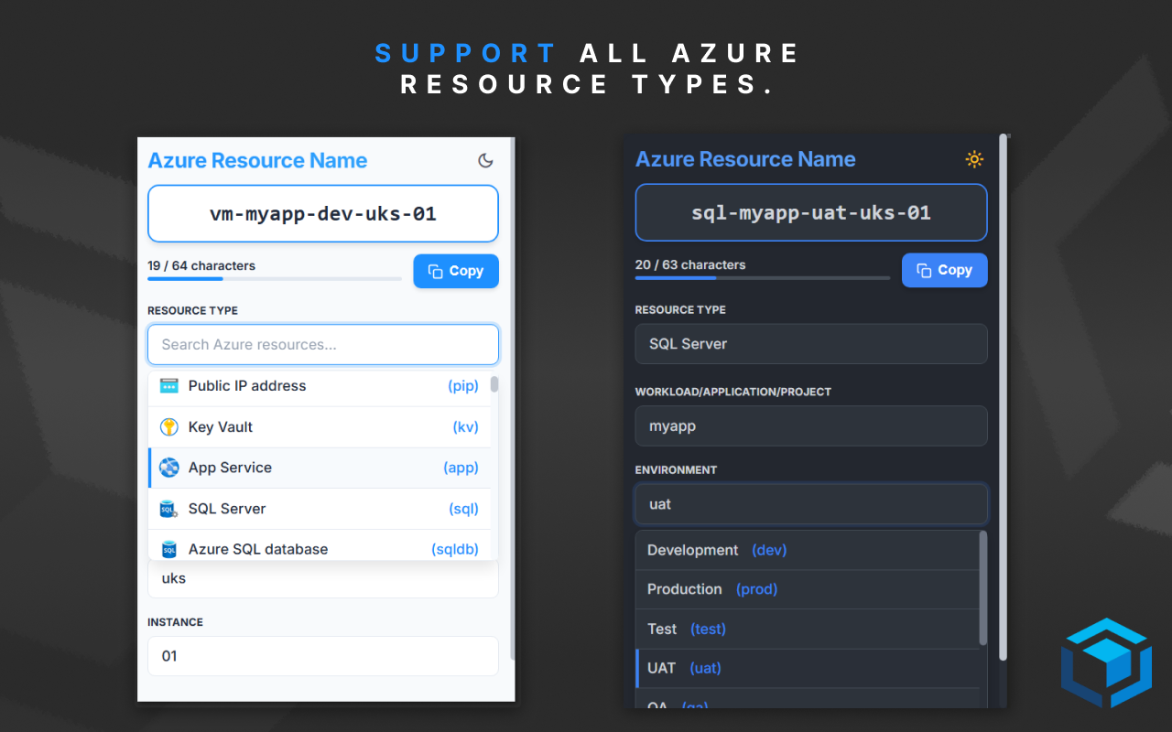Click the SQL Server database icon
The width and height of the screenshot is (1172, 732).
tap(169, 508)
